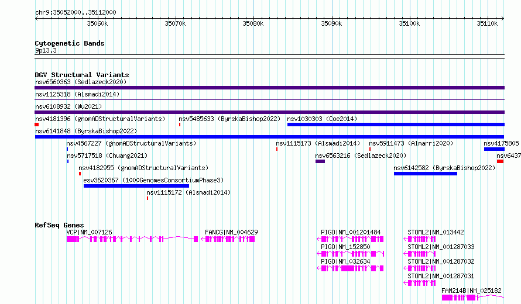Screen dimensions: 521x304
Task: Click the esv3620367 1000Genomes label
Action: tap(153, 180)
